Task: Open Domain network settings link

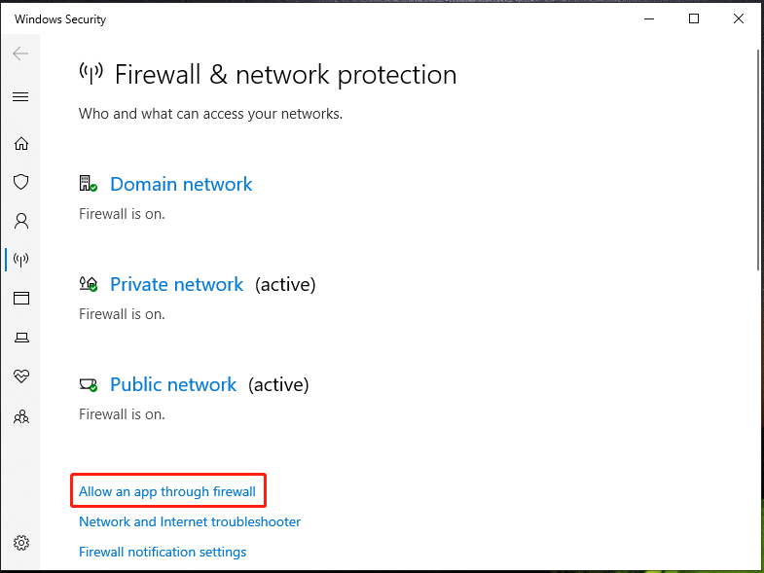Action: pos(181,185)
